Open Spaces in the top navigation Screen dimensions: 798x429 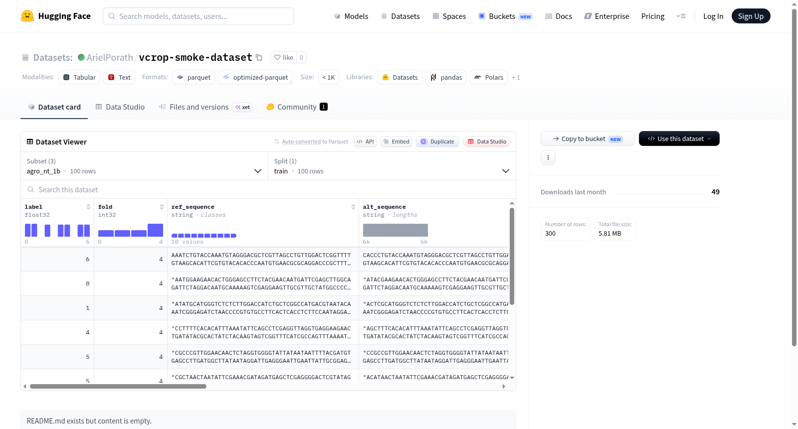click(449, 16)
